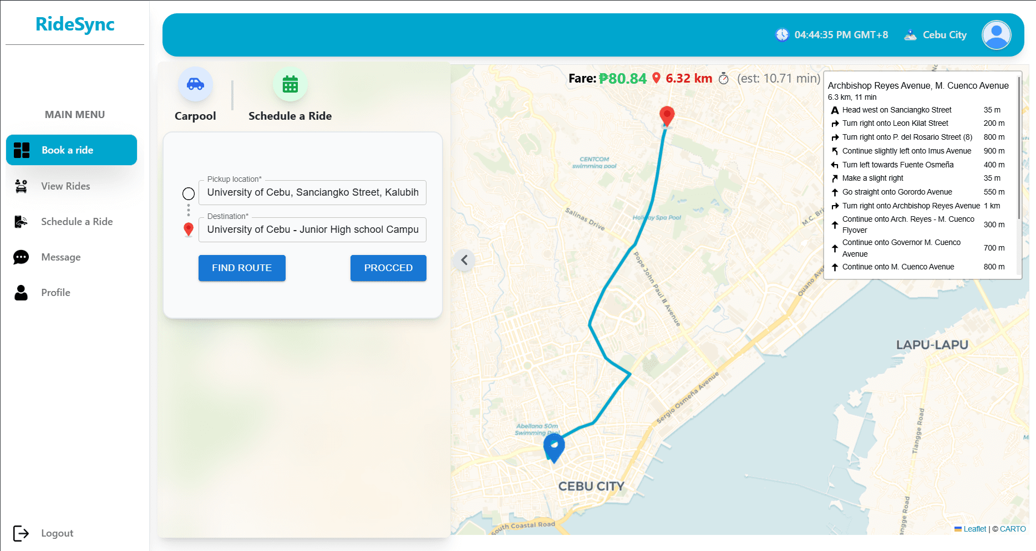
Task: Click the FIND ROUTE button
Action: pos(242,268)
